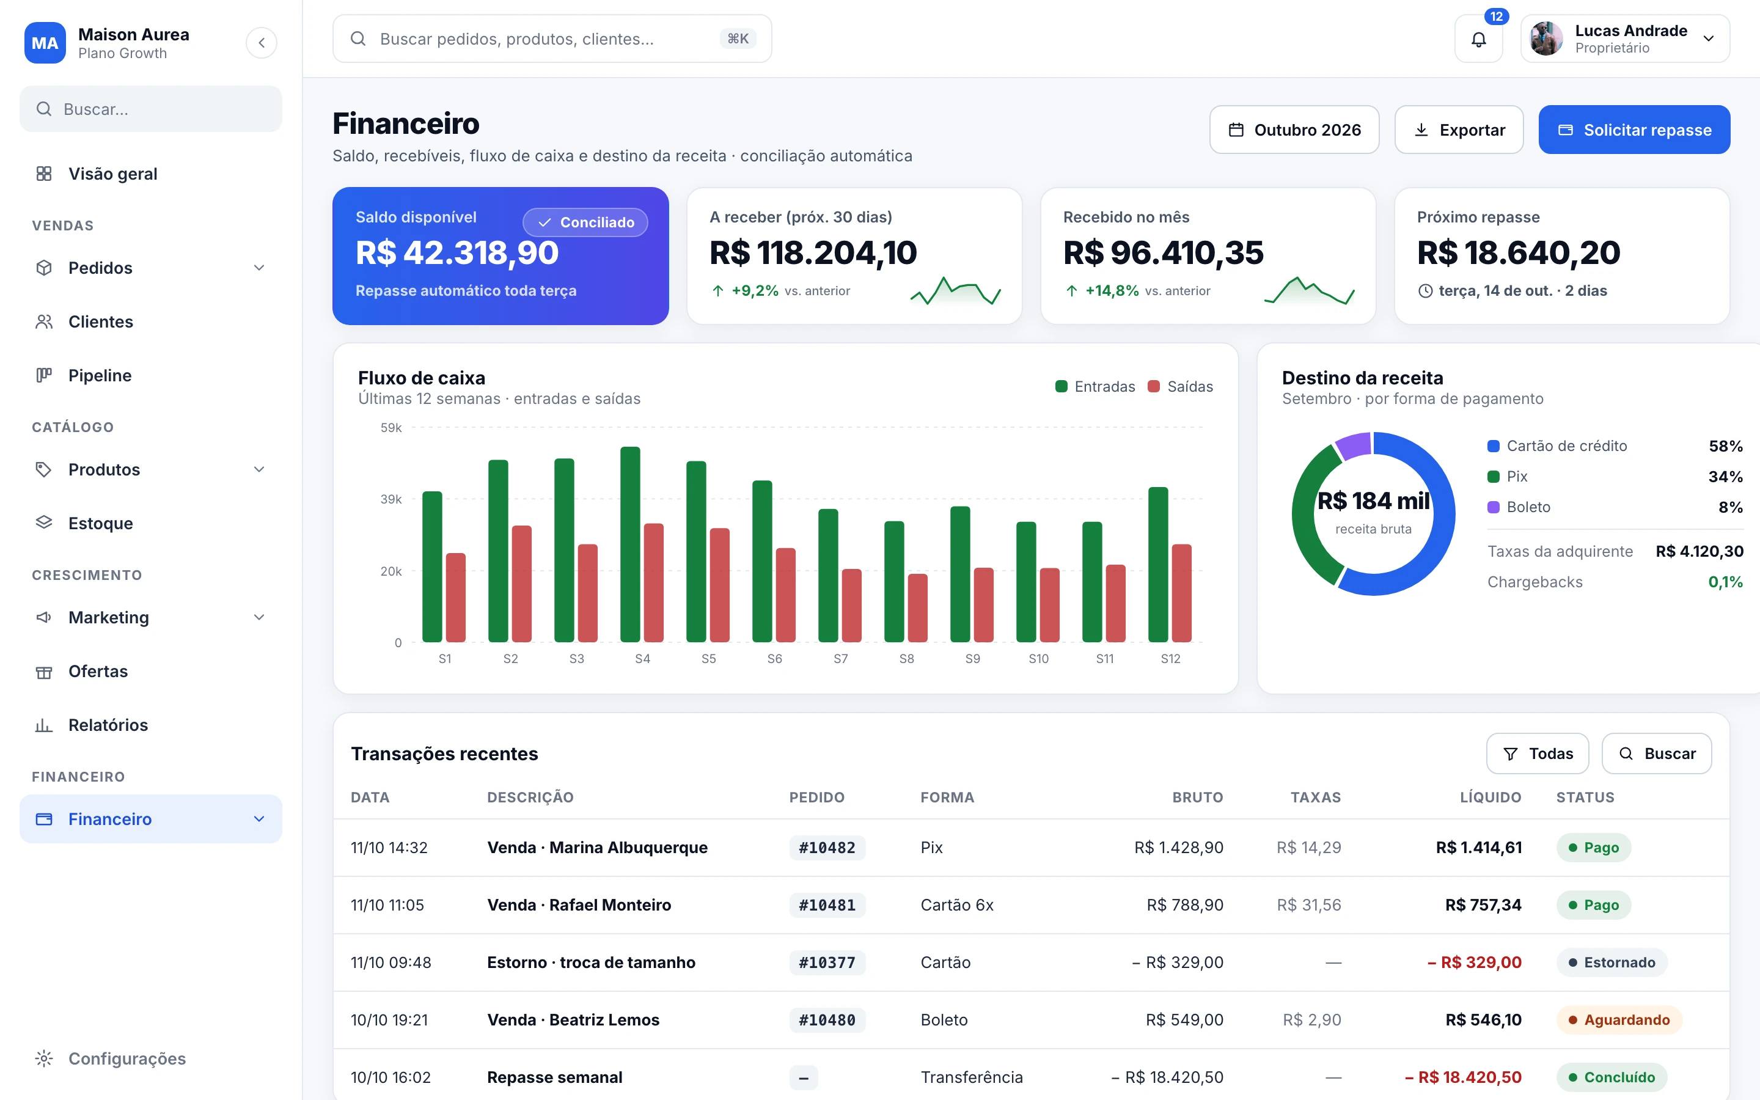Toggle Entradas series in chart legend
Screen dimensions: 1760x1100
click(x=1095, y=386)
